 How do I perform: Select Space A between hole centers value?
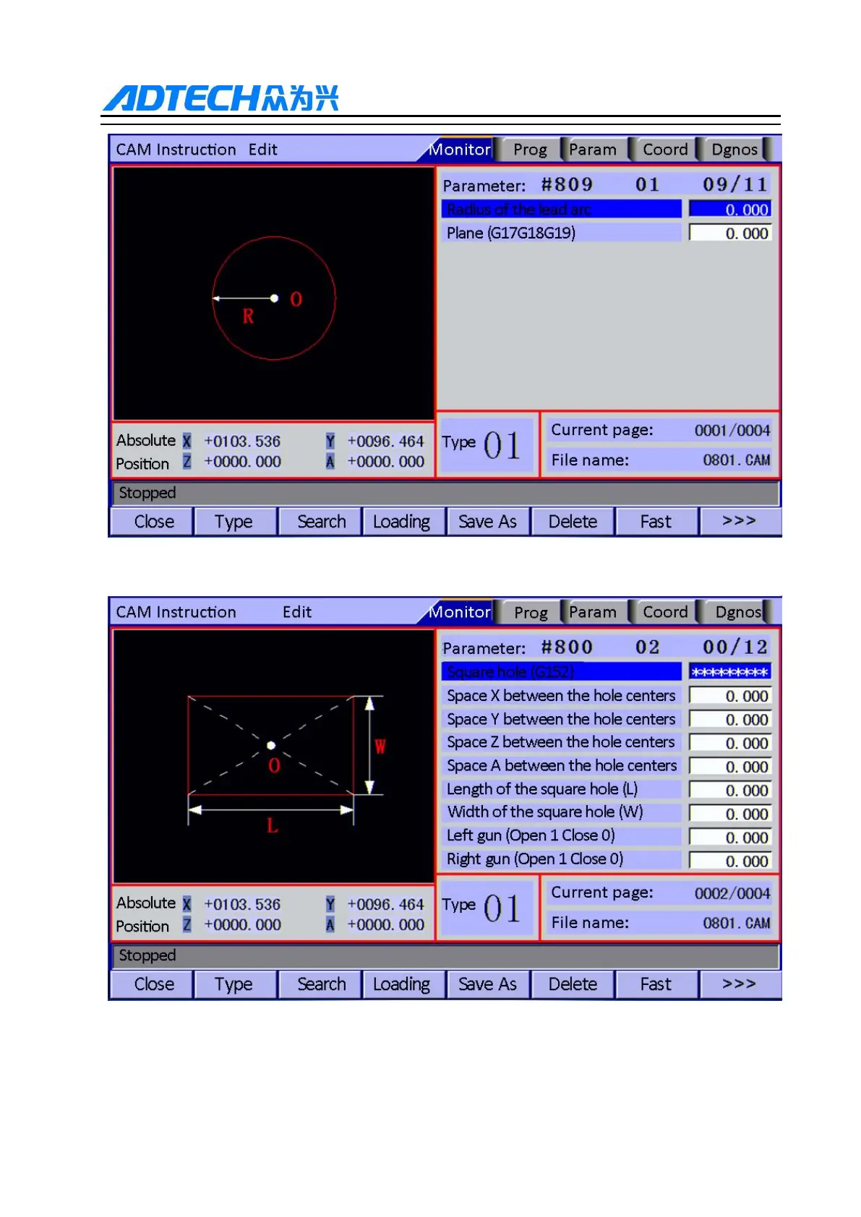point(730,767)
